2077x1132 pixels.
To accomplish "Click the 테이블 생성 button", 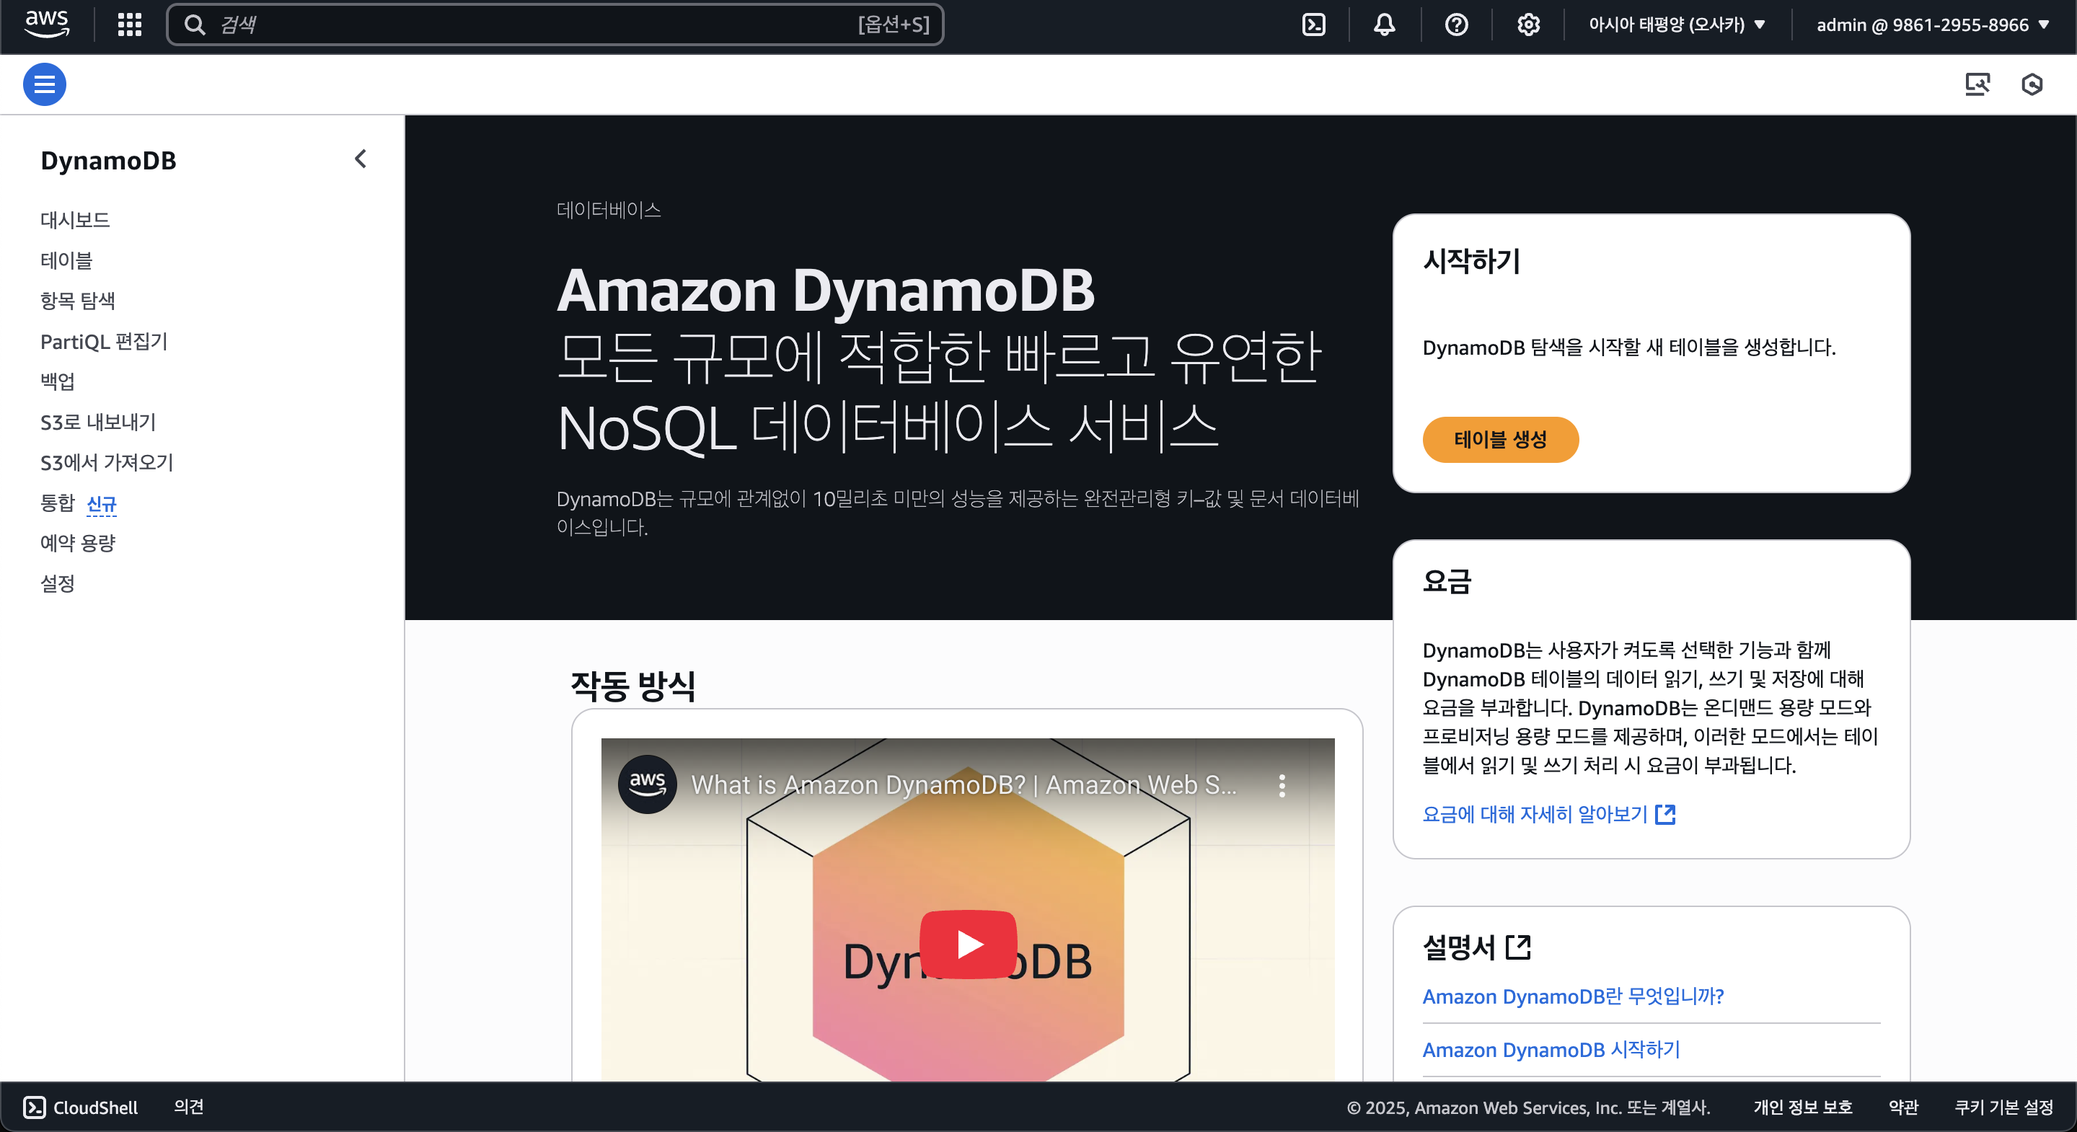I will click(1500, 439).
